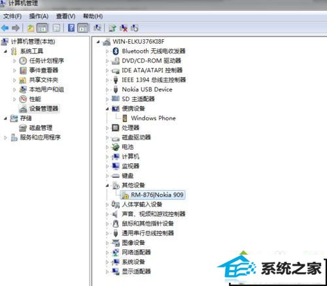Viewport: 327px width, 286px height.
Task: Select 磁盘管理 in left tree
Action: tap(41, 128)
